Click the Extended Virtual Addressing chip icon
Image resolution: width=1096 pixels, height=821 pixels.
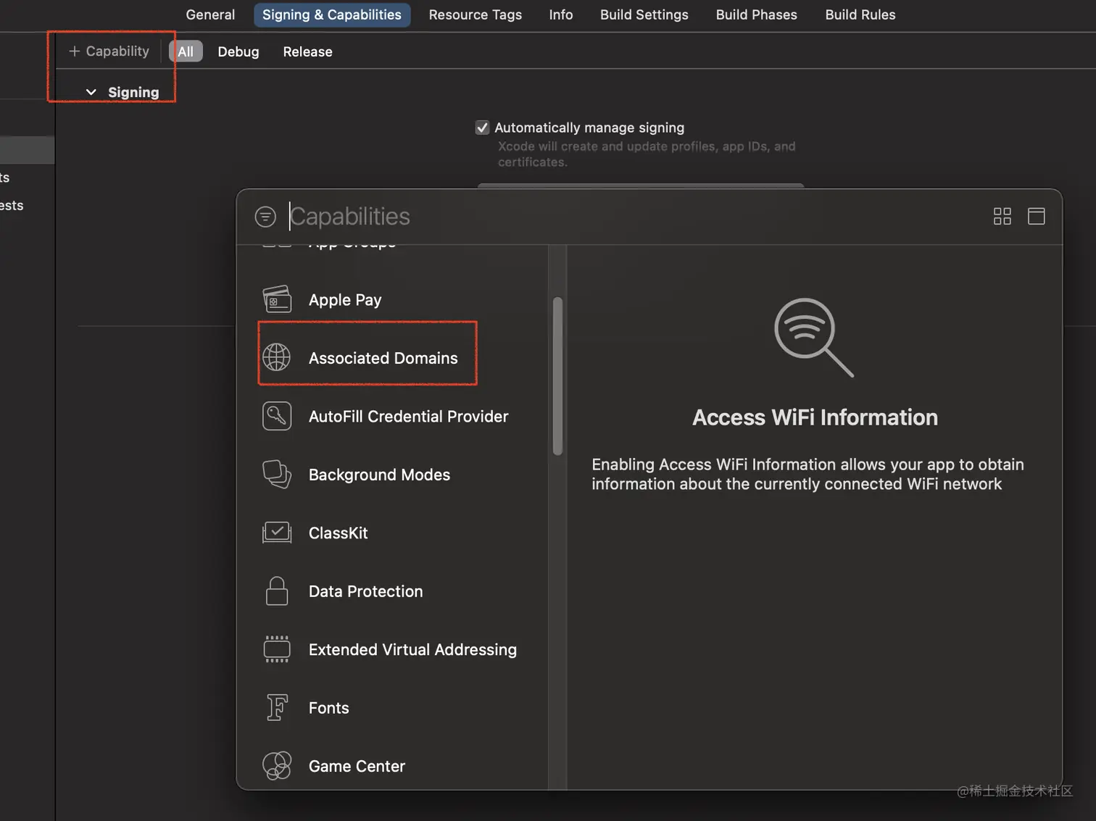tap(277, 649)
